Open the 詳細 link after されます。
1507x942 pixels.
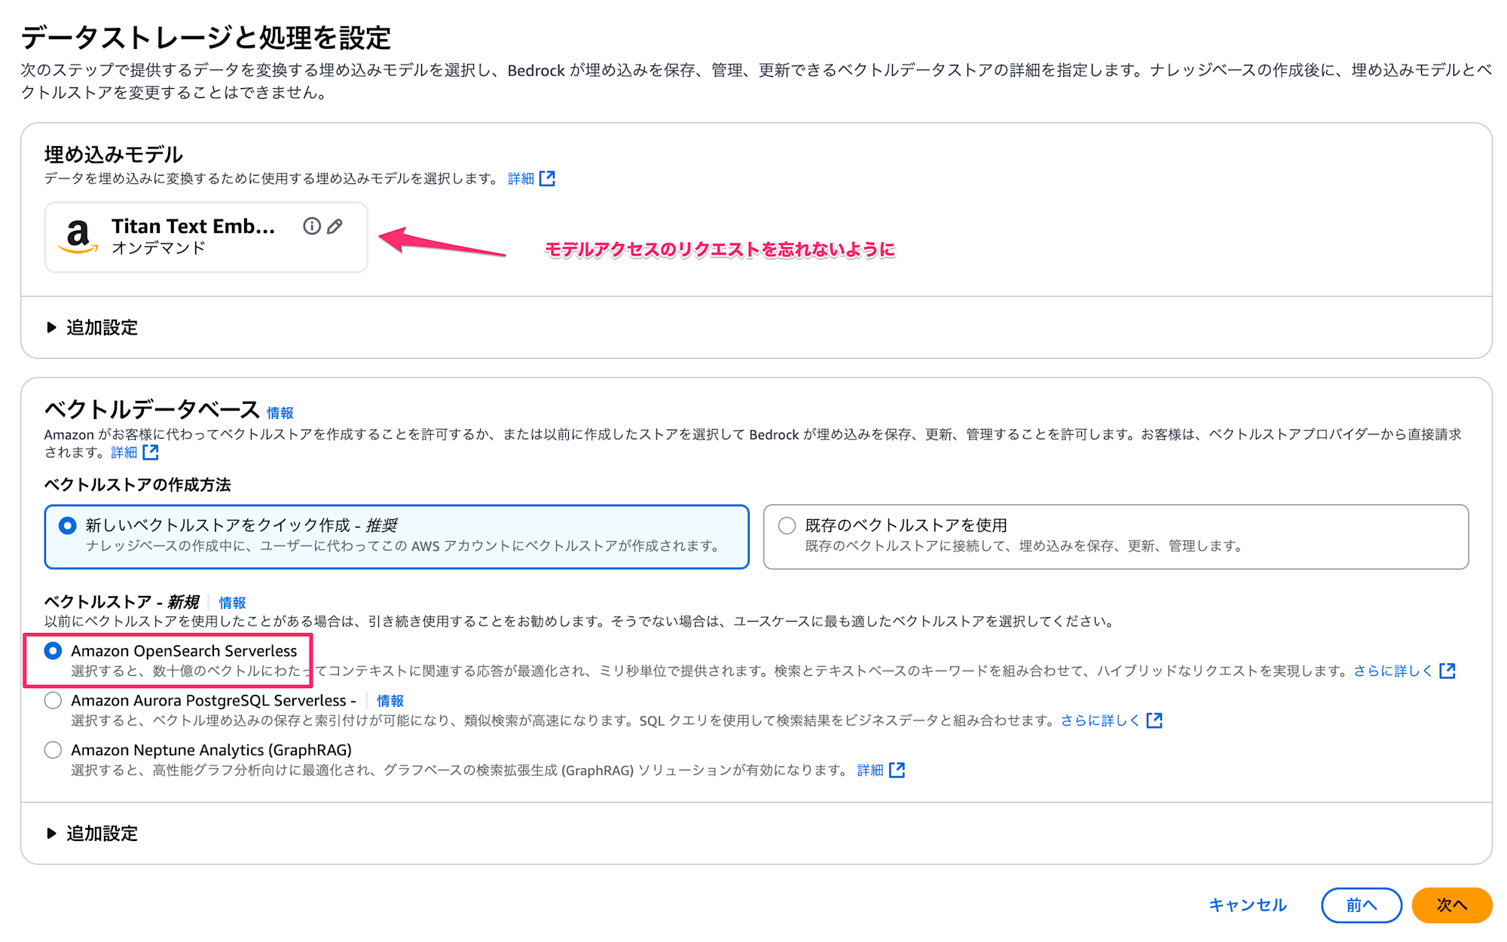coord(124,452)
